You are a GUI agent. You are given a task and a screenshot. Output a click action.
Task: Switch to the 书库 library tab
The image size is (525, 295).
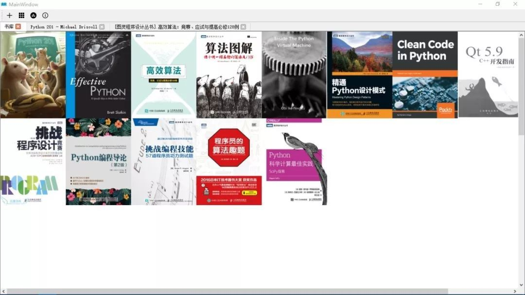[9, 26]
